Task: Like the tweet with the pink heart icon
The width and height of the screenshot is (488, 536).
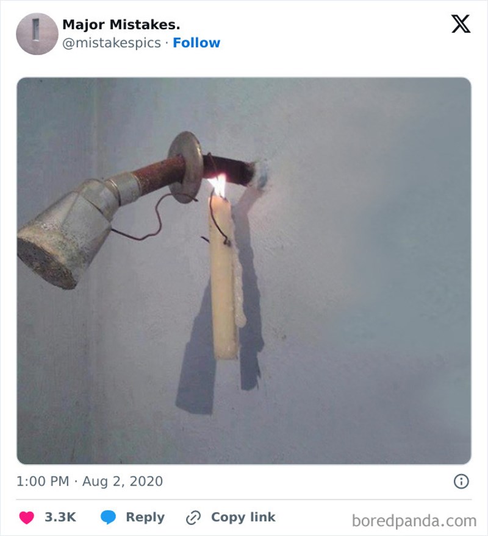Action: tap(26, 517)
